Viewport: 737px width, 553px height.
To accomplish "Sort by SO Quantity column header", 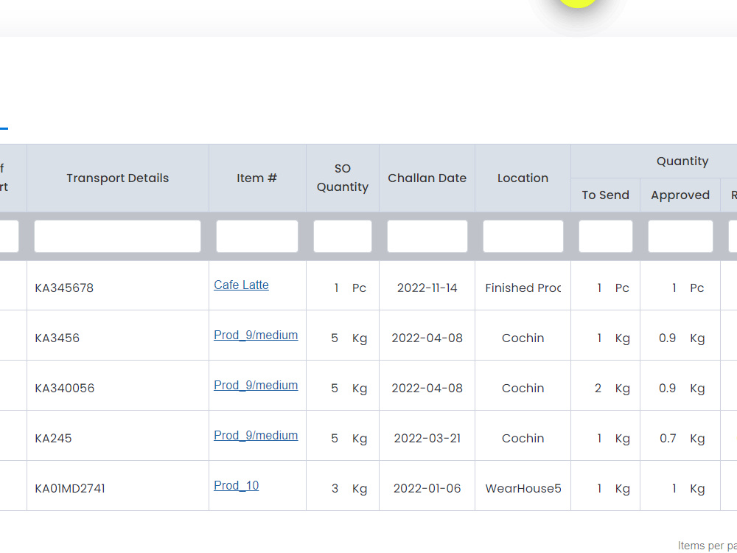I will click(343, 178).
